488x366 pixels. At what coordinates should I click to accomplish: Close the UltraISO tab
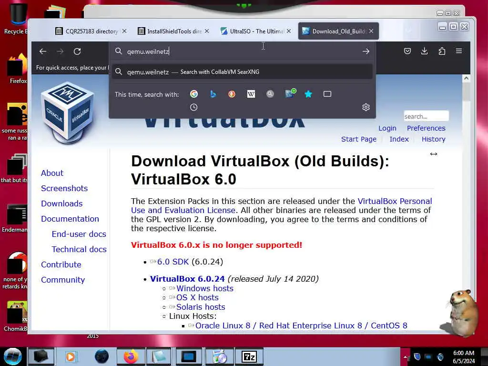(289, 31)
